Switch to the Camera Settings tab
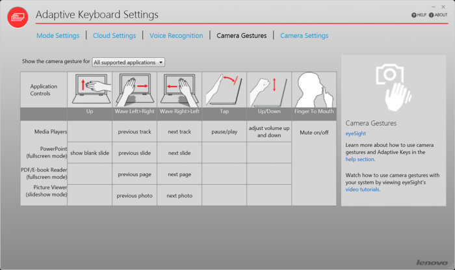This screenshot has width=455, height=270. click(304, 36)
